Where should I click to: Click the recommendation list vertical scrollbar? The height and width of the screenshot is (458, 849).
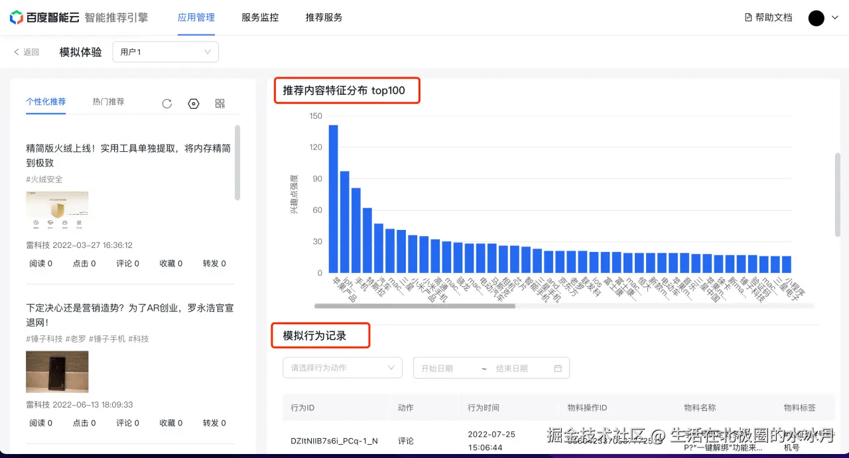pyautogui.click(x=237, y=162)
